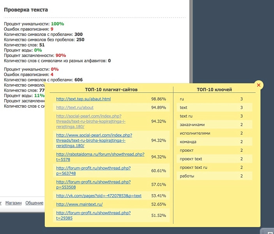Viewport: 274px width, 234px height.
Task: Open the forum-profit.ru p=553508 link
Action: pyautogui.click(x=93, y=184)
